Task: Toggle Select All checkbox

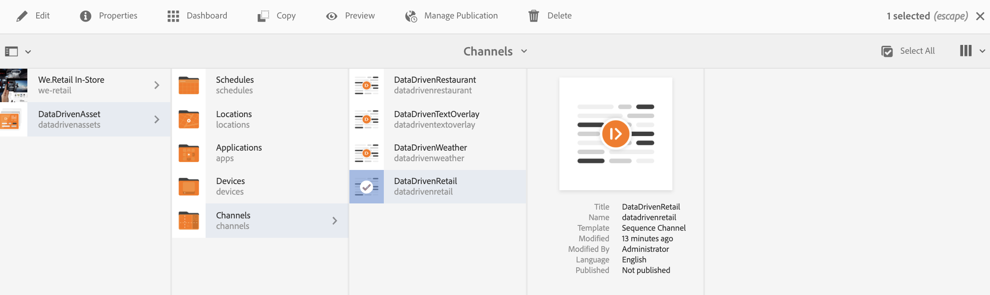Action: pyautogui.click(x=887, y=51)
